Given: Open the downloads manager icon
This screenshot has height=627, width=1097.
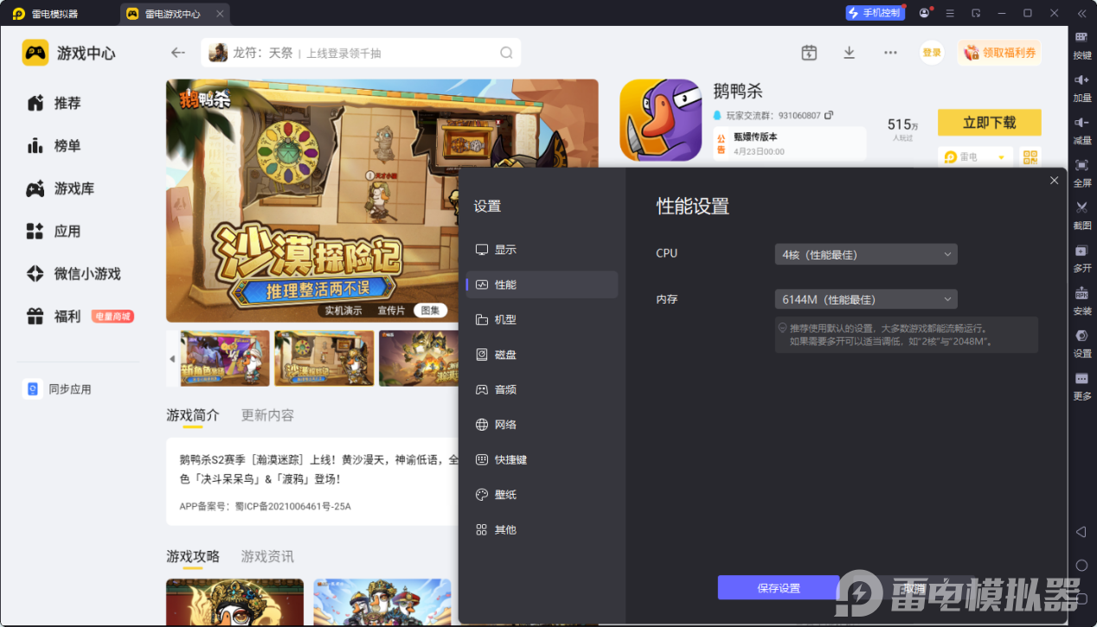Looking at the screenshot, I should (x=849, y=53).
